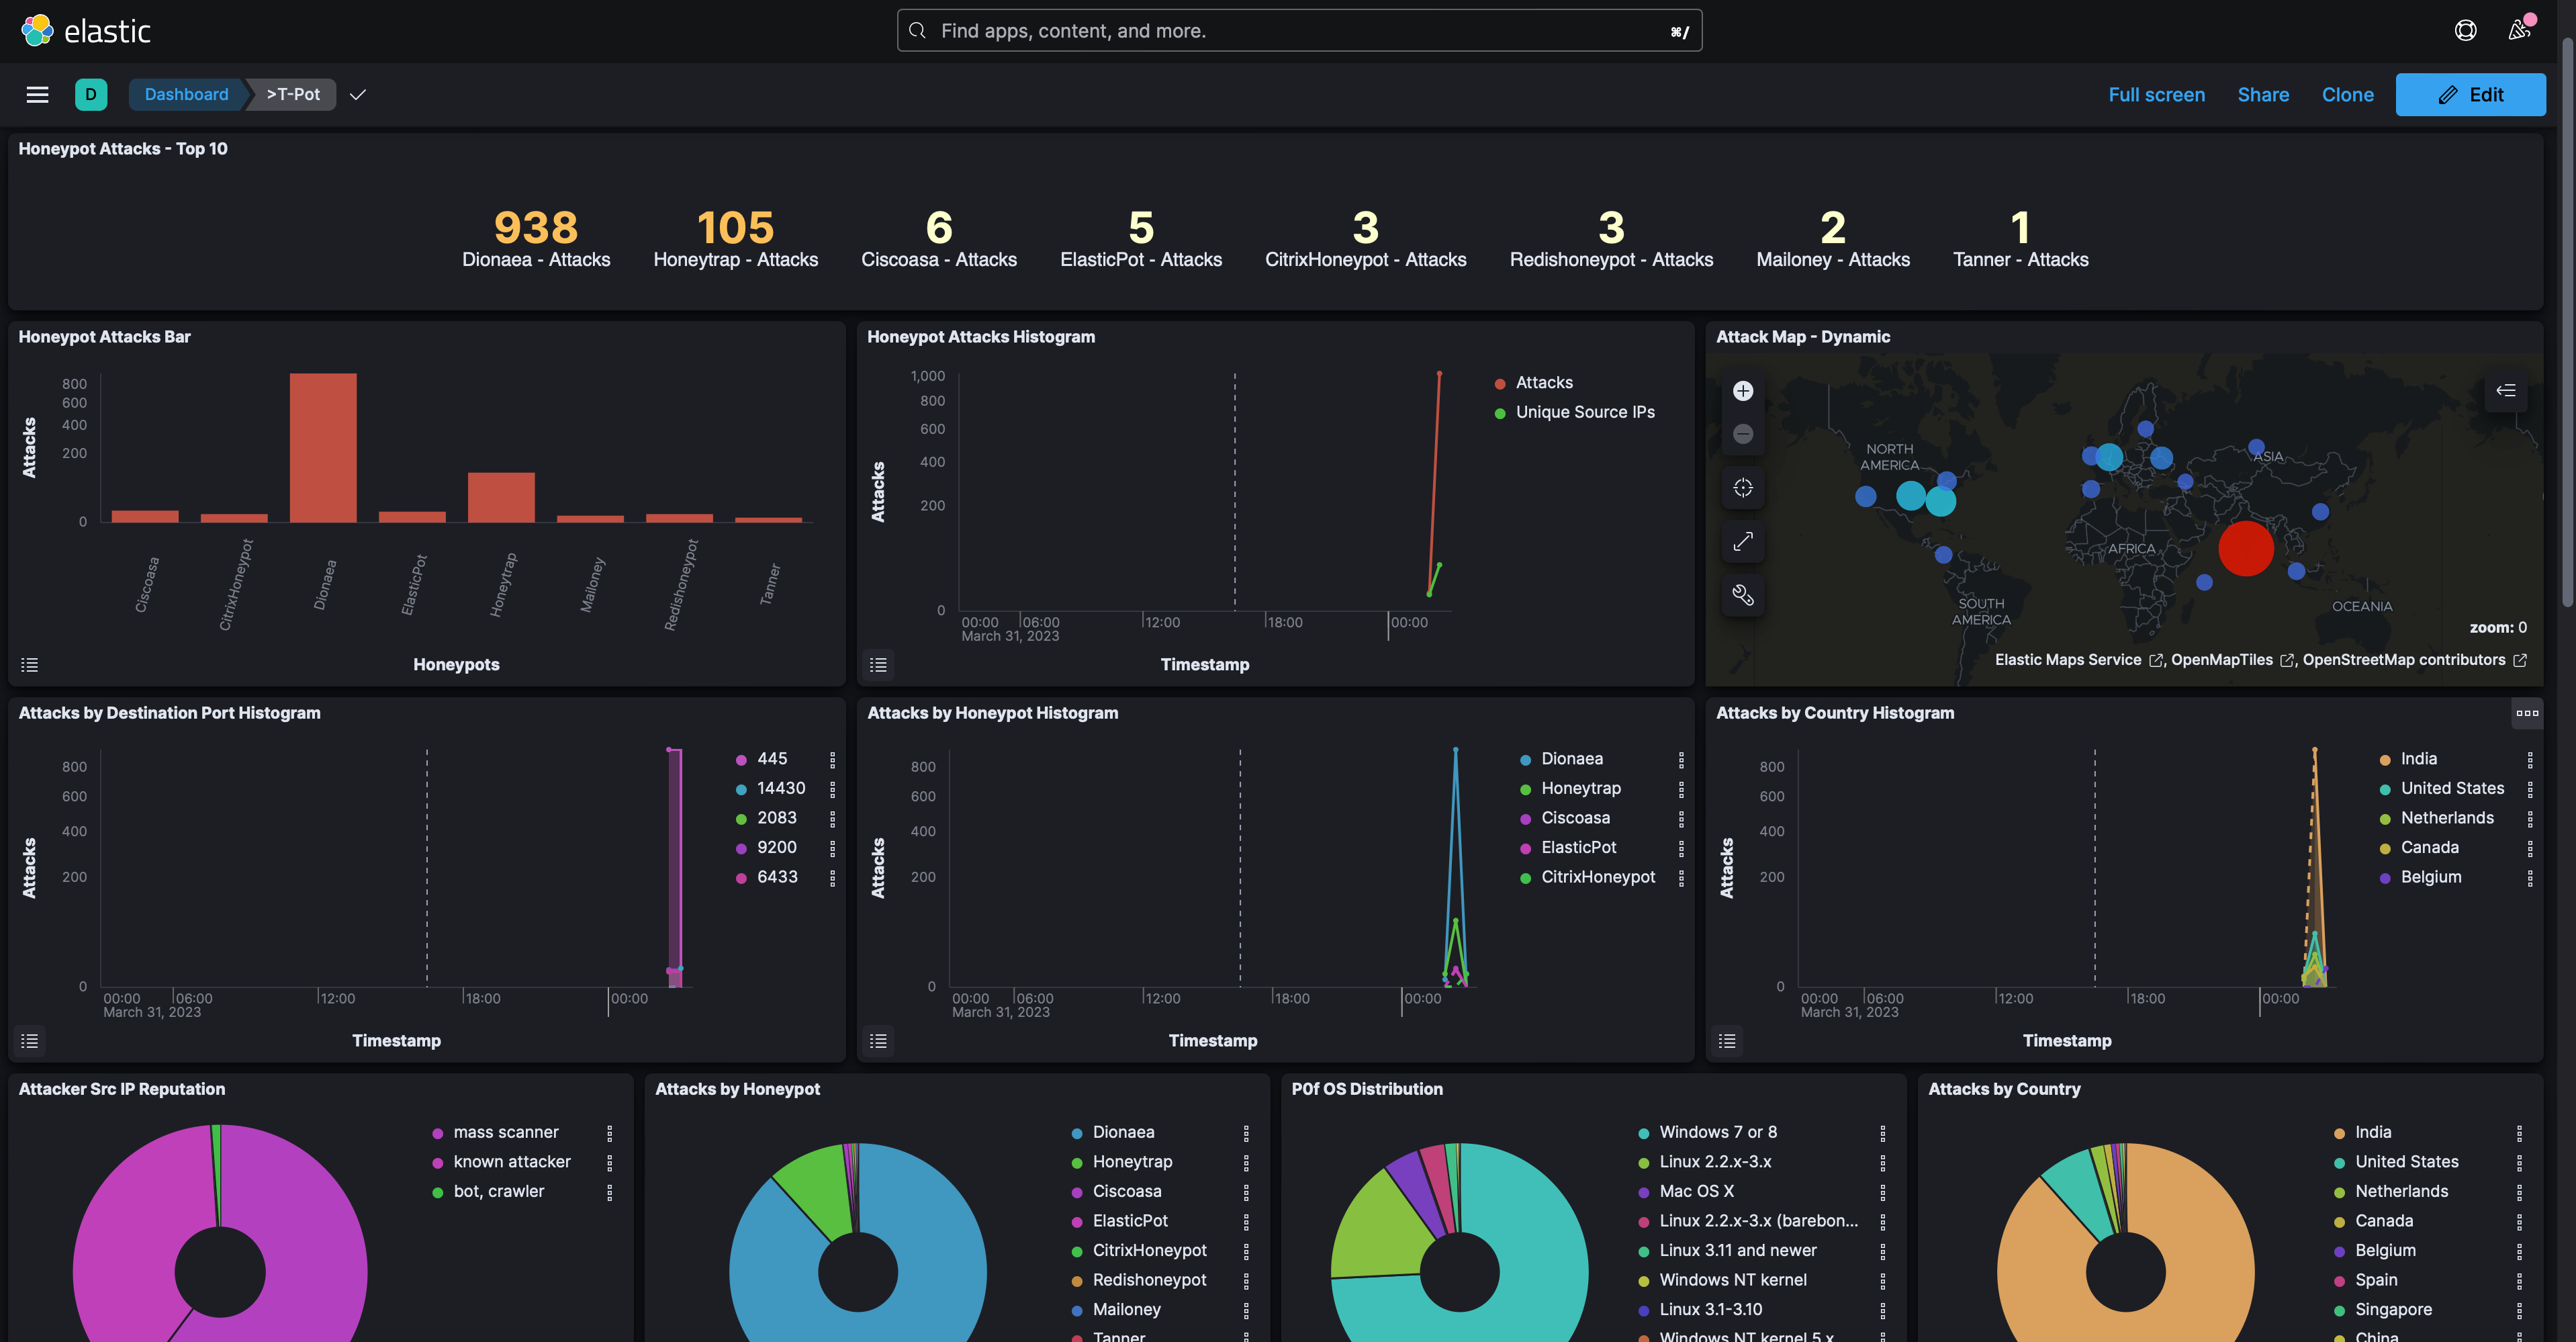Open the map tools wrench icon
This screenshot has width=2576, height=1342.
1742,595
